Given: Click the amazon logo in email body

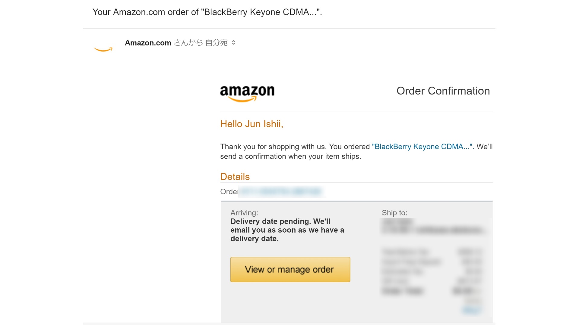Looking at the screenshot, I should pyautogui.click(x=247, y=93).
